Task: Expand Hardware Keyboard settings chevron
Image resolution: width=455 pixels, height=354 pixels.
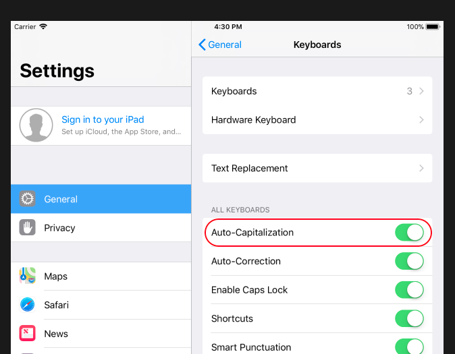Action: pyautogui.click(x=421, y=120)
